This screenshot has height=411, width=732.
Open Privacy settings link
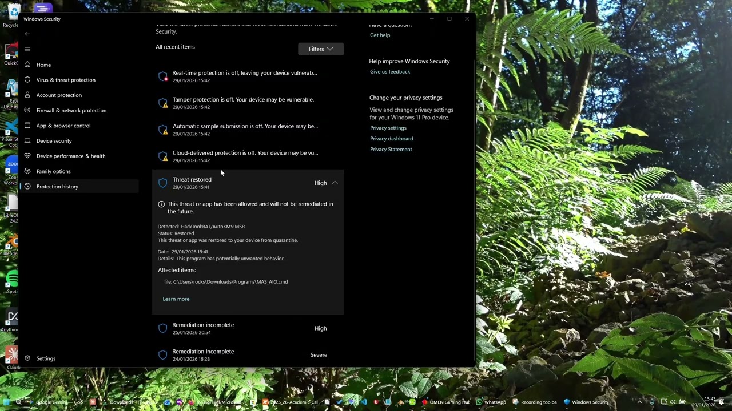388,128
